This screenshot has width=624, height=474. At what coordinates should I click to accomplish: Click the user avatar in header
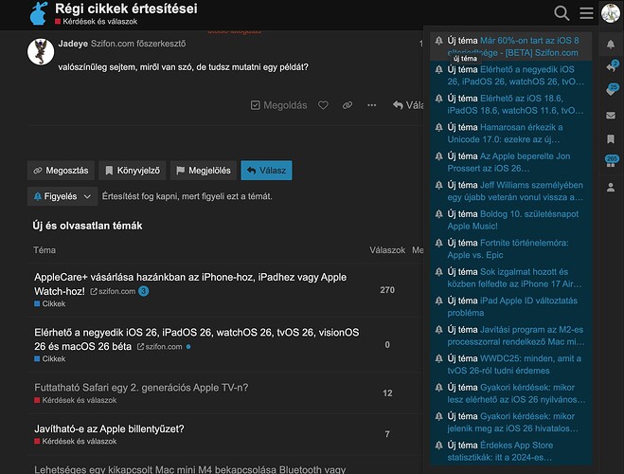611,12
